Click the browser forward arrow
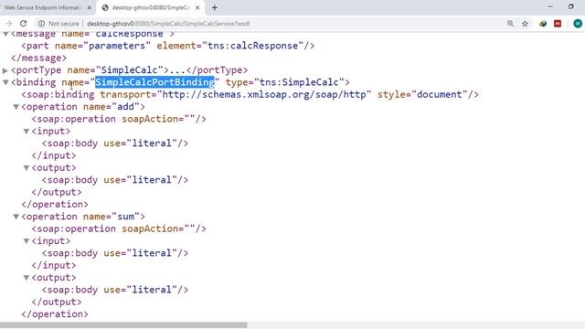The image size is (585, 329). [x=8, y=24]
